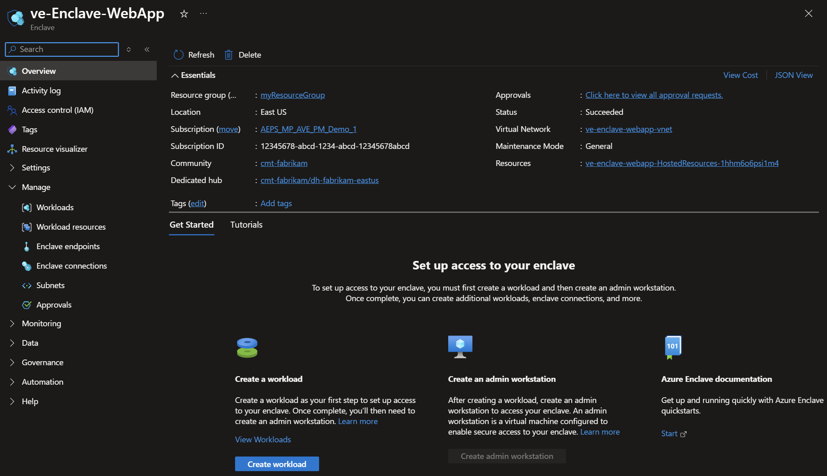The height and width of the screenshot is (476, 827).
Task: Click the Azure Enclave documentation 101 icon
Action: pos(673,347)
